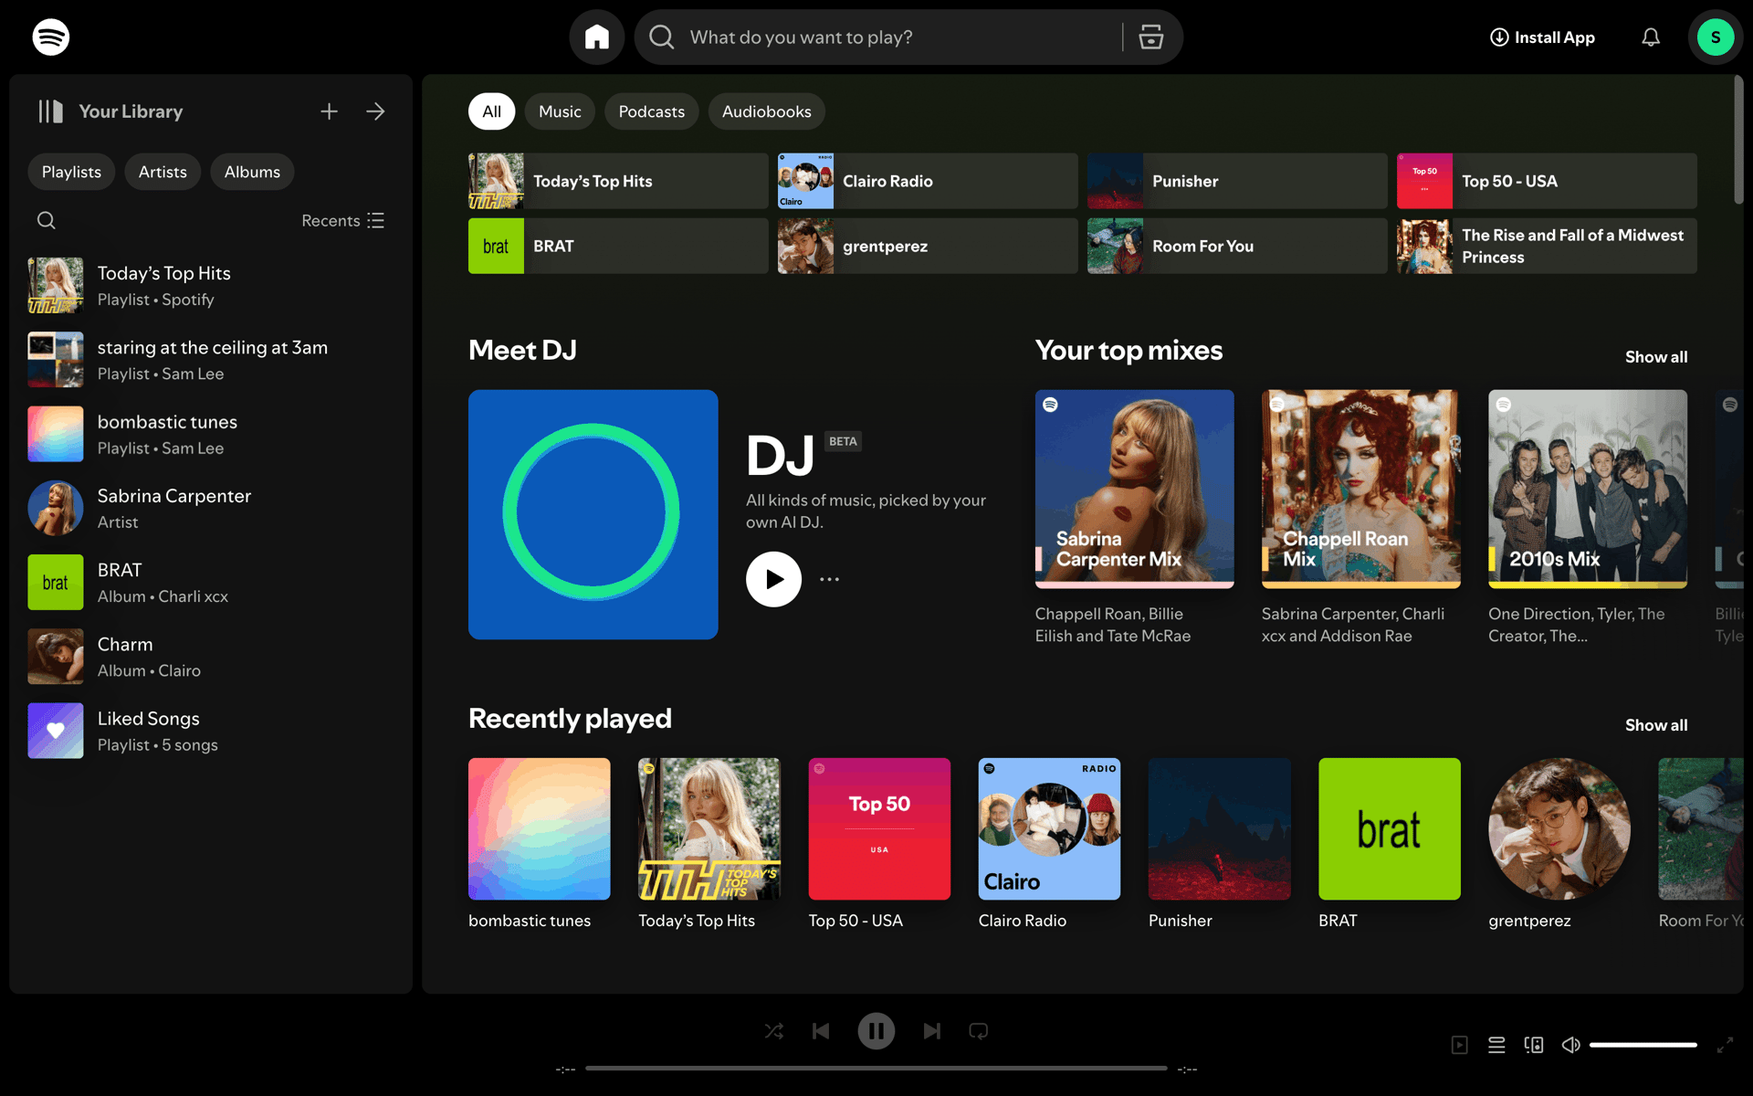Open Sabrina Carpenter Mix card
This screenshot has width=1753, height=1096.
(x=1134, y=519)
